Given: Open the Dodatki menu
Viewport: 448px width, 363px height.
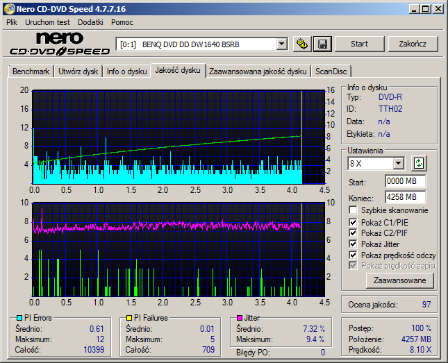Looking at the screenshot, I should click(x=90, y=22).
